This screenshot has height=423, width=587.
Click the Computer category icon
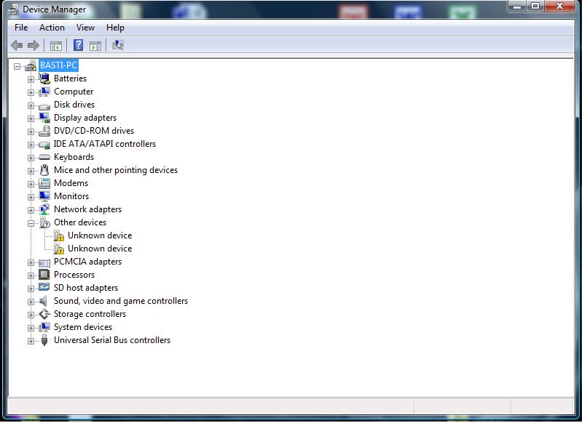[44, 92]
